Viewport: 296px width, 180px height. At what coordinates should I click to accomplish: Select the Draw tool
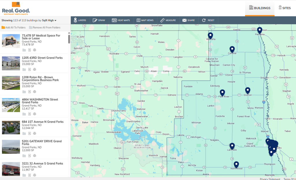pyautogui.click(x=99, y=20)
